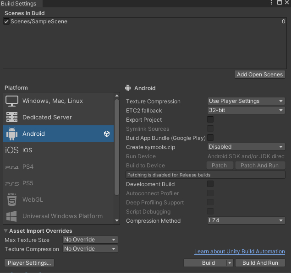Click the Scenes In Build heading
The width and height of the screenshot is (291, 273).
coord(25,13)
